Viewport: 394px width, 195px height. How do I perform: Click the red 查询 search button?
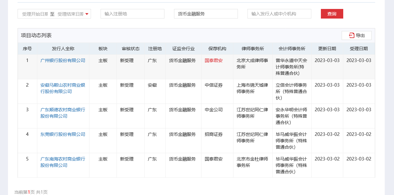[x=332, y=14]
